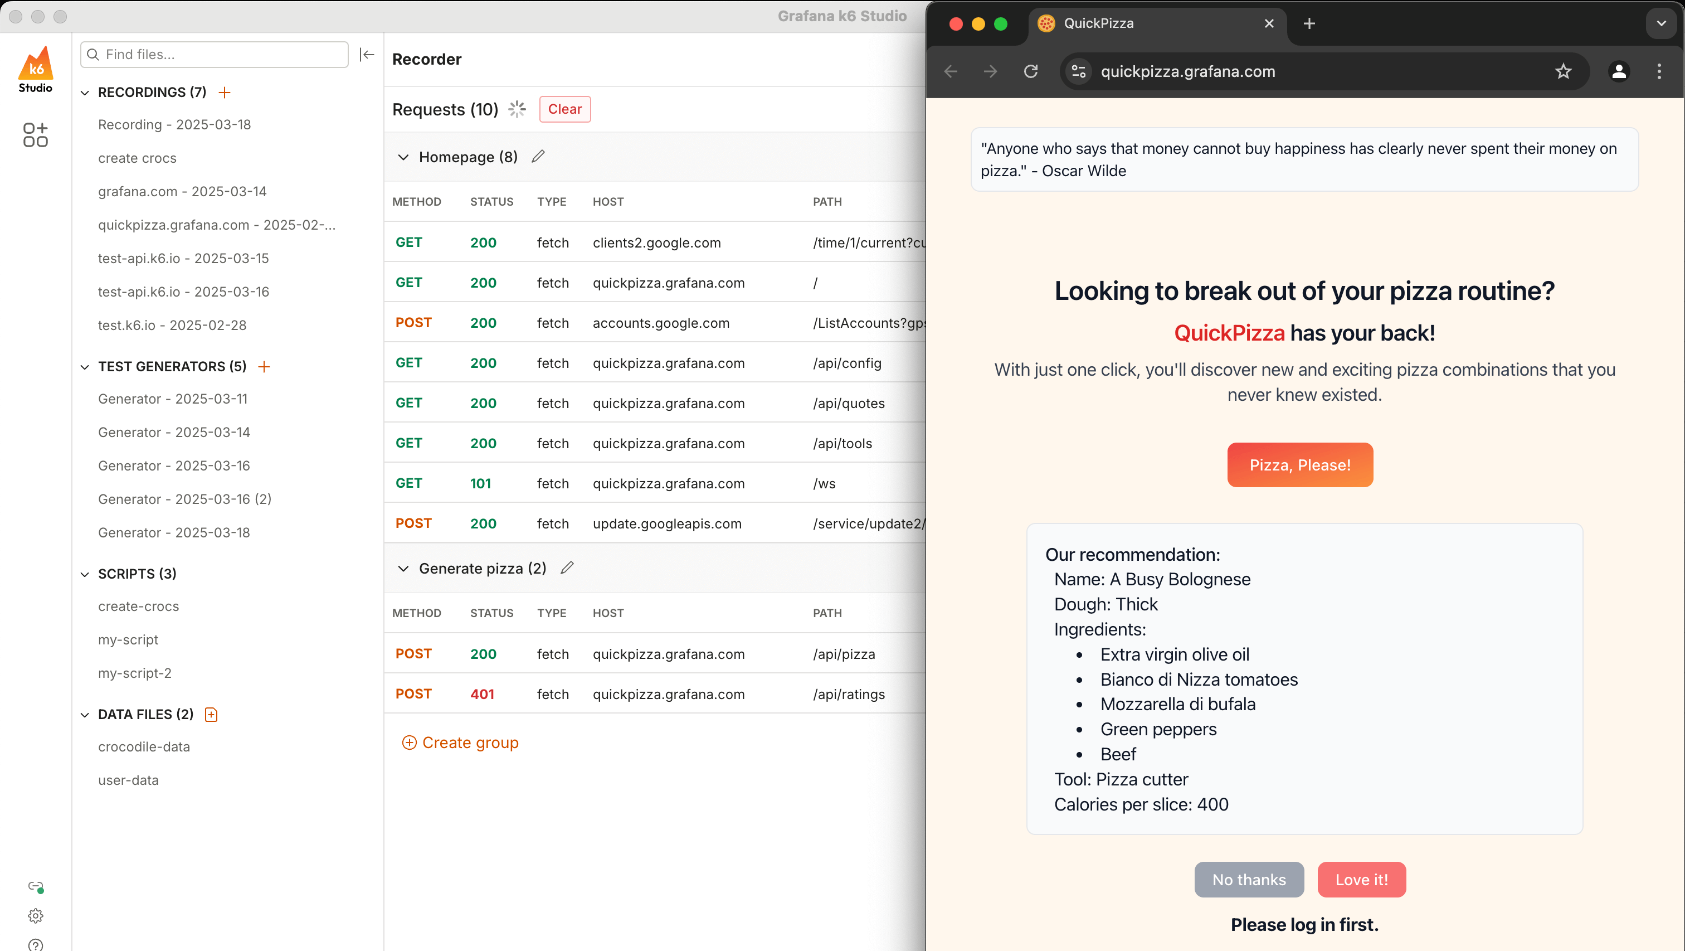Open the create-crocs script
This screenshot has height=951, width=1685.
[x=138, y=606]
